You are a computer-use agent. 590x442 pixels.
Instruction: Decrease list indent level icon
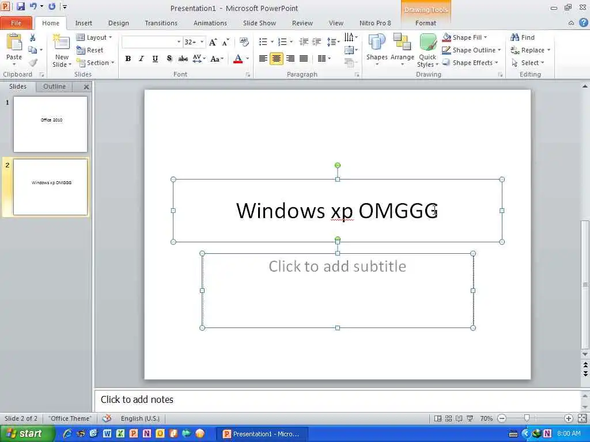(304, 41)
